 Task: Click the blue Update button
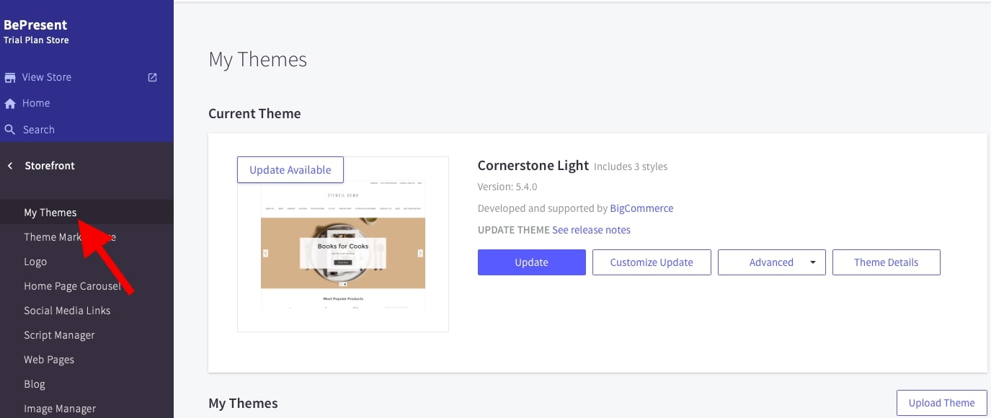(531, 262)
